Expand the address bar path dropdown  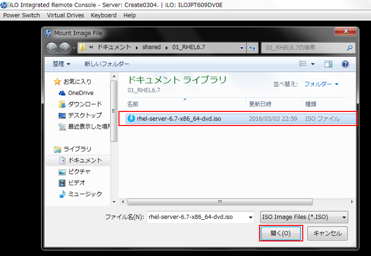(241, 48)
